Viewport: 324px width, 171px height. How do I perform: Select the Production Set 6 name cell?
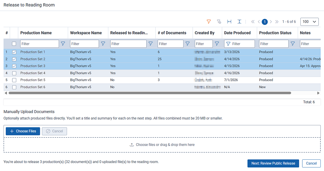click(x=33, y=87)
